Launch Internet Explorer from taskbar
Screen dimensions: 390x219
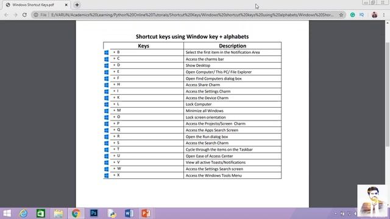click(x=23, y=214)
